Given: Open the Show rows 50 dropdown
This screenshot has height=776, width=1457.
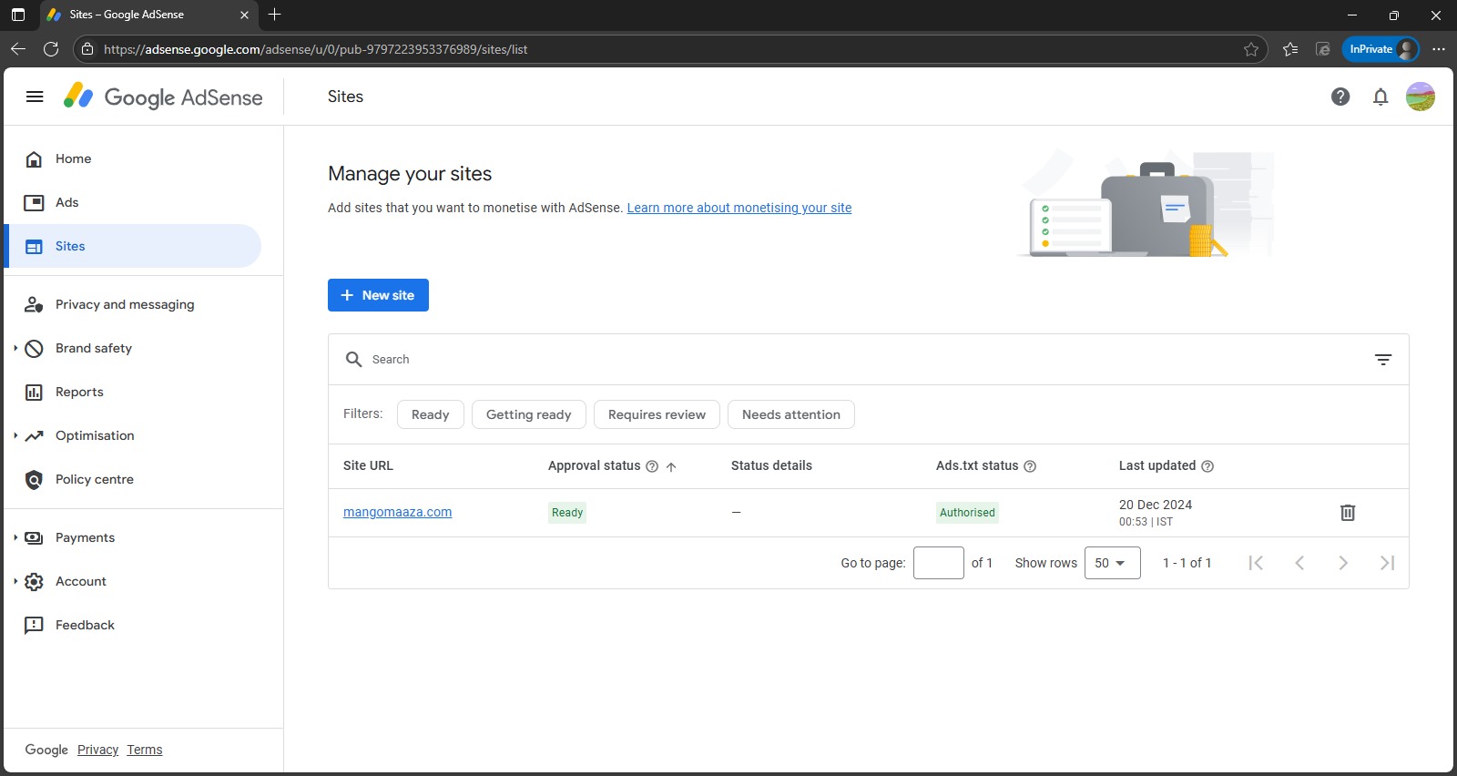Looking at the screenshot, I should 1112,563.
